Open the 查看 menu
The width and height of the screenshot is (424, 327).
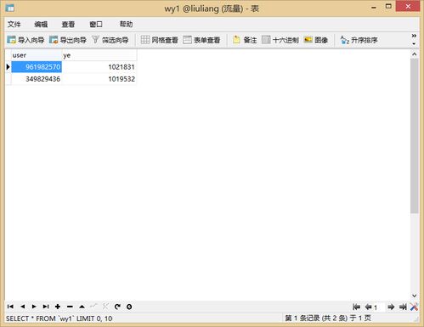[68, 25]
